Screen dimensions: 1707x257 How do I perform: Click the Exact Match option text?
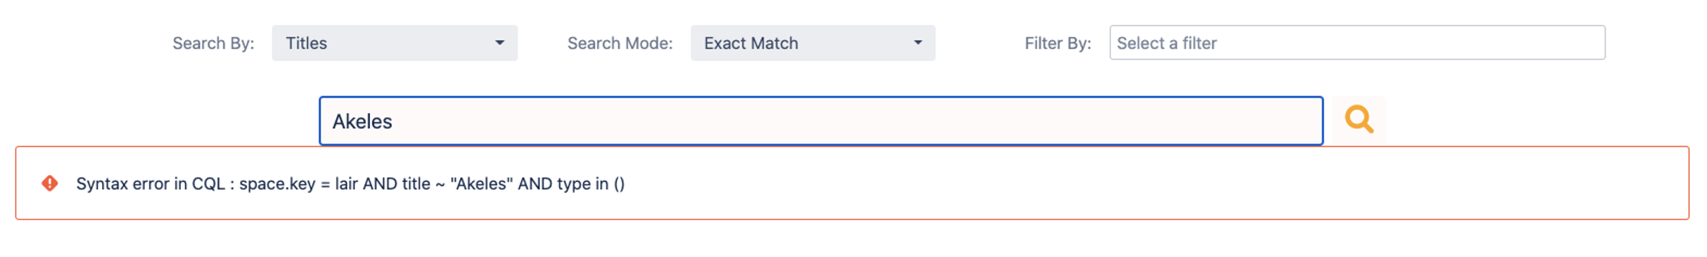(x=751, y=44)
